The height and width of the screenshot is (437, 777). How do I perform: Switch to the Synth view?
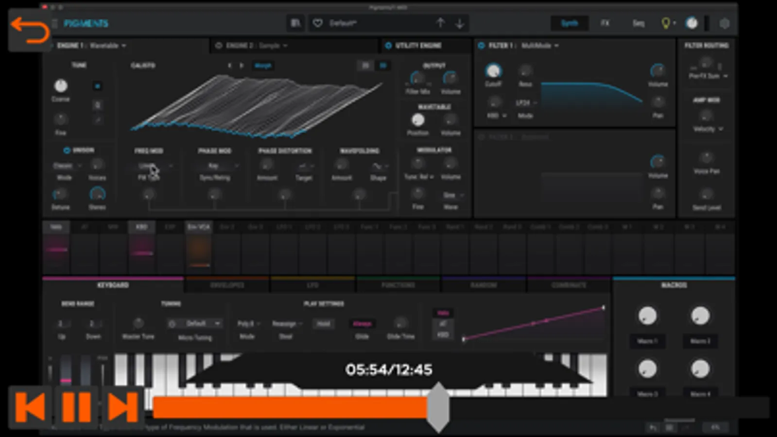(569, 23)
